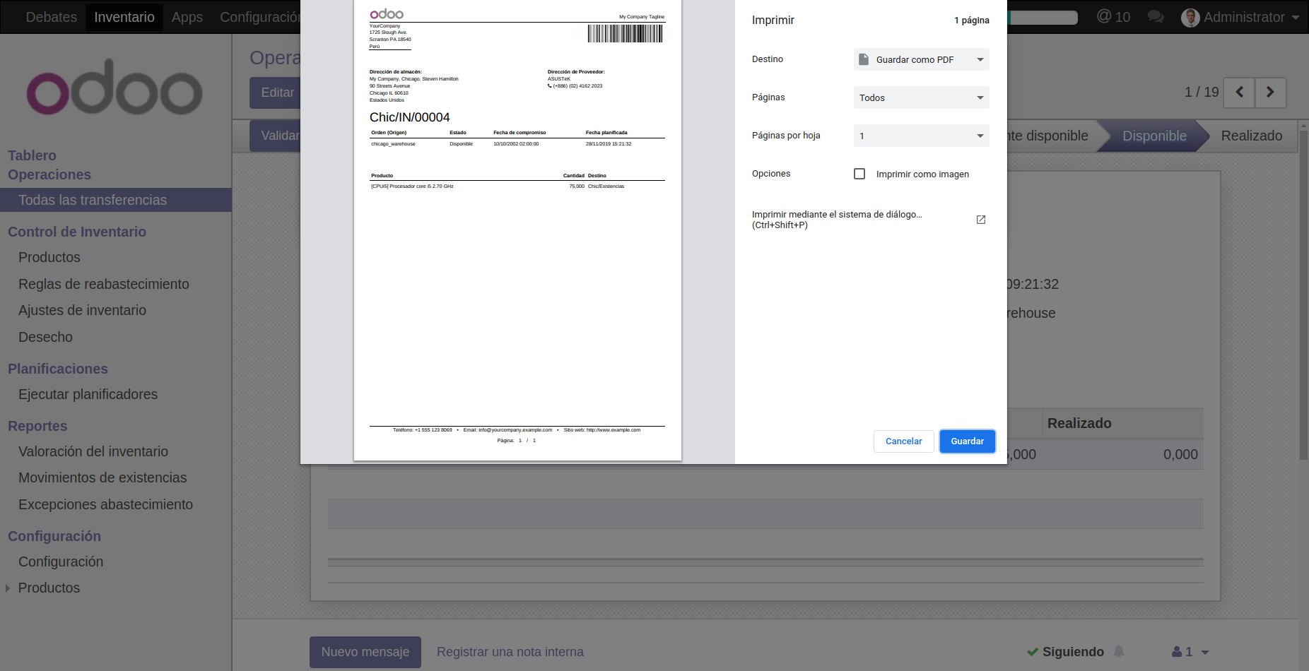This screenshot has width=1309, height=671.
Task: Click the vertical scrollbar on the right edge
Action: point(1303,304)
